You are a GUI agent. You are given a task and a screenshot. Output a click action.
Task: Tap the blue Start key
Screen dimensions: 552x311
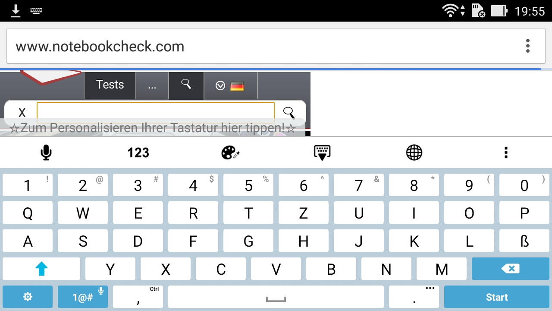click(x=497, y=297)
